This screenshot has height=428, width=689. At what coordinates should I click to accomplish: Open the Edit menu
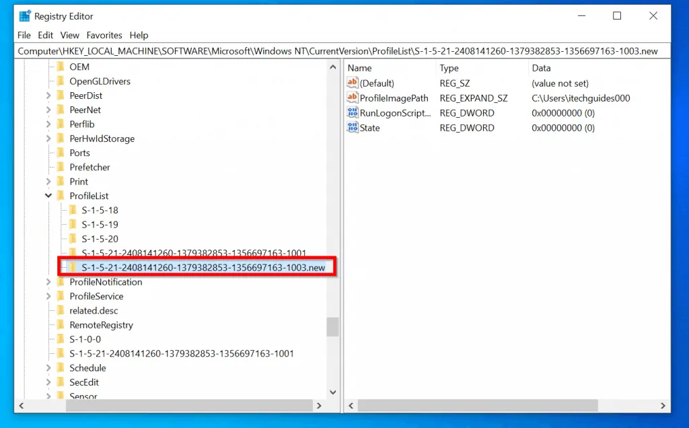click(46, 35)
